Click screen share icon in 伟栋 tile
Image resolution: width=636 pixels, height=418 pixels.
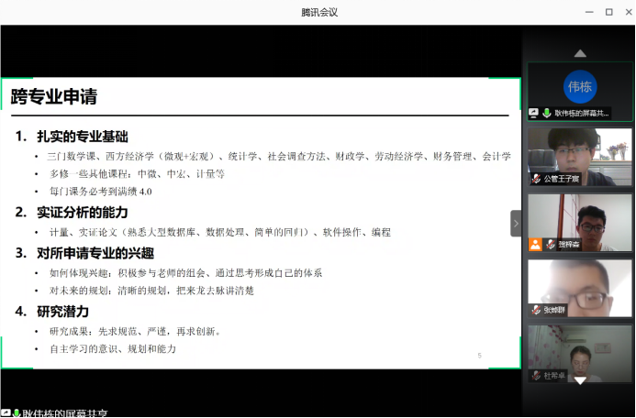pos(534,114)
